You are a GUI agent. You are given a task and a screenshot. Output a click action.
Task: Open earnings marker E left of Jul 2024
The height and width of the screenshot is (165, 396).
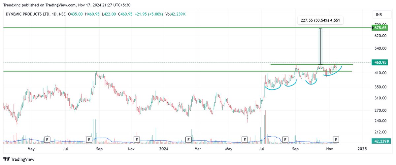click(245, 140)
